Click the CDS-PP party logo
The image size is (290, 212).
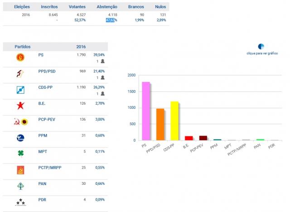20,90
